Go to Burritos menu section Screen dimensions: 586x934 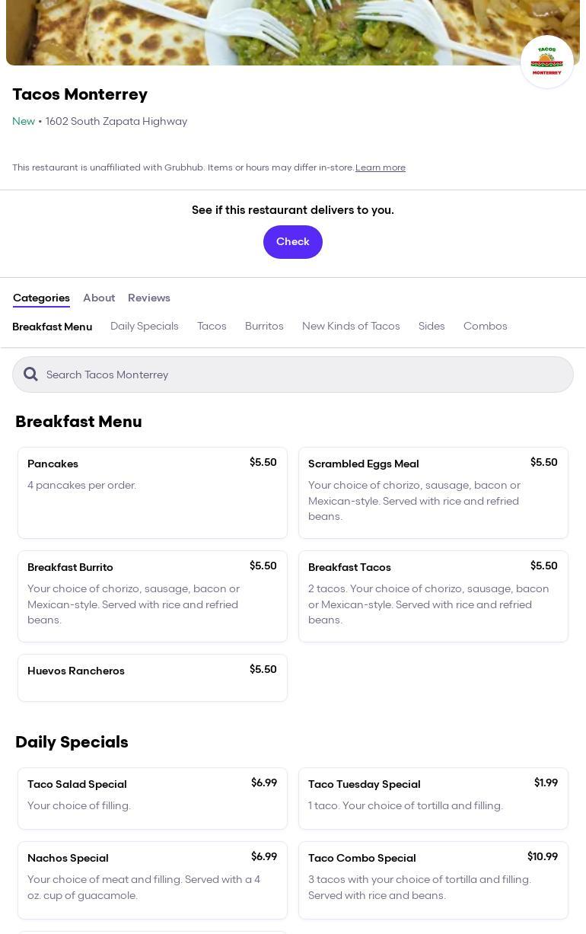tap(264, 326)
